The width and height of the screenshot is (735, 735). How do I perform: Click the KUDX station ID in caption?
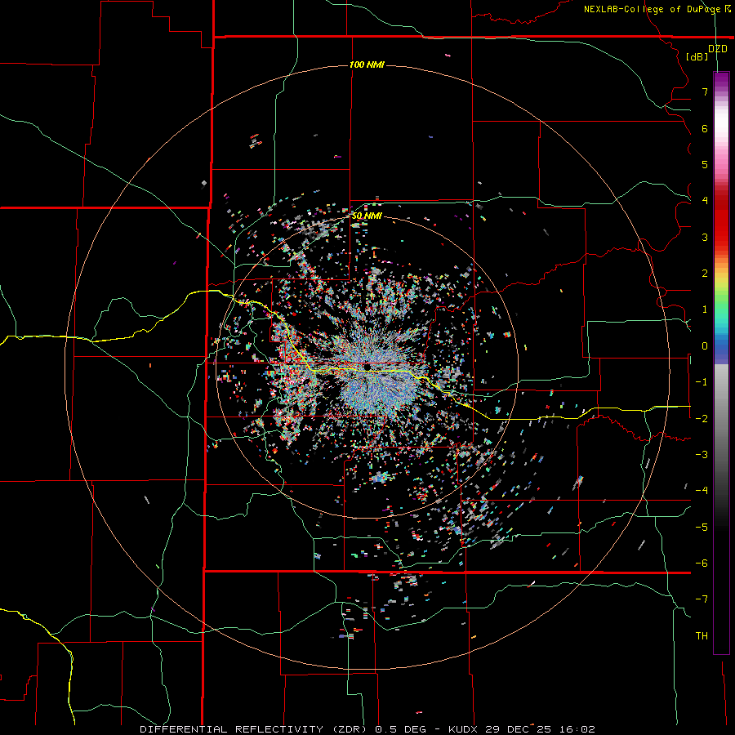click(x=464, y=729)
